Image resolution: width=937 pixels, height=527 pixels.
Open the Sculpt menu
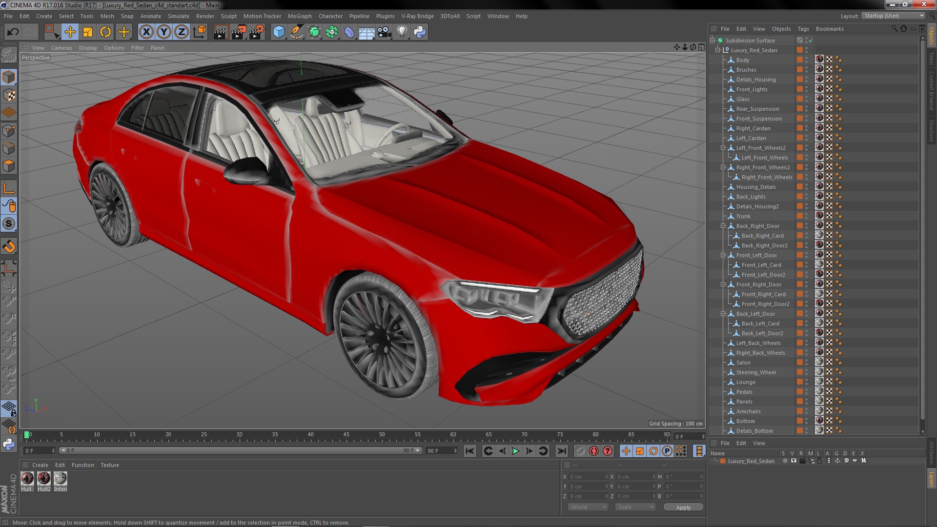pyautogui.click(x=228, y=16)
